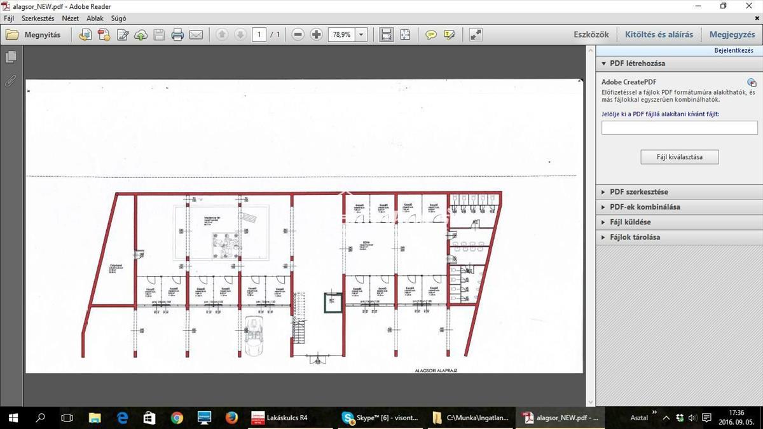Open page thumbnails sidebar panel
Screen dimensions: 763x429
tap(11, 57)
